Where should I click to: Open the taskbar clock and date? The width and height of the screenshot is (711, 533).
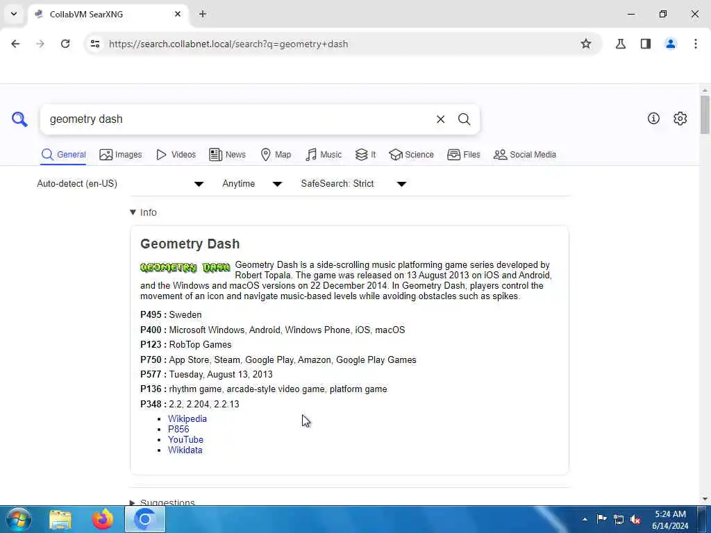click(670, 520)
